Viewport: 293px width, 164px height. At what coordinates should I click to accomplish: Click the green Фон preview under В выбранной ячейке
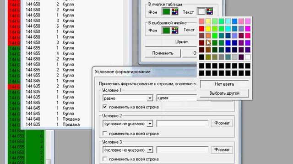point(166,31)
